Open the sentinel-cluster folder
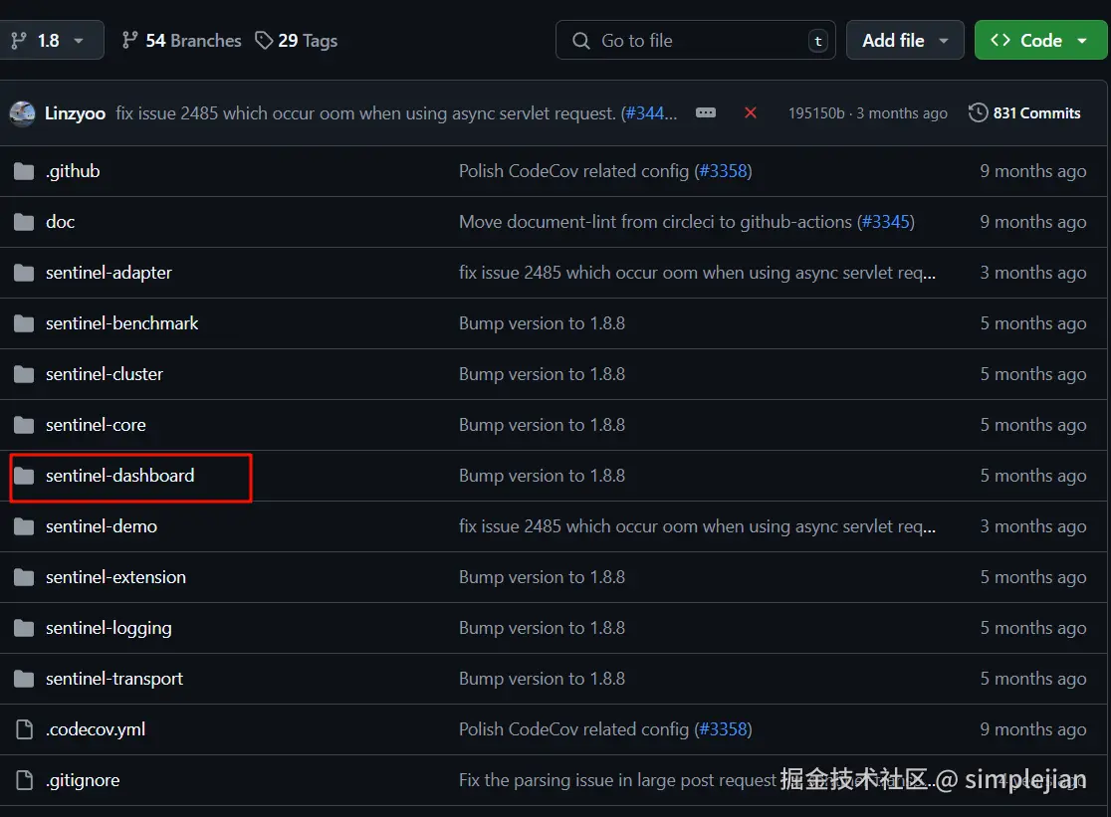 (105, 374)
